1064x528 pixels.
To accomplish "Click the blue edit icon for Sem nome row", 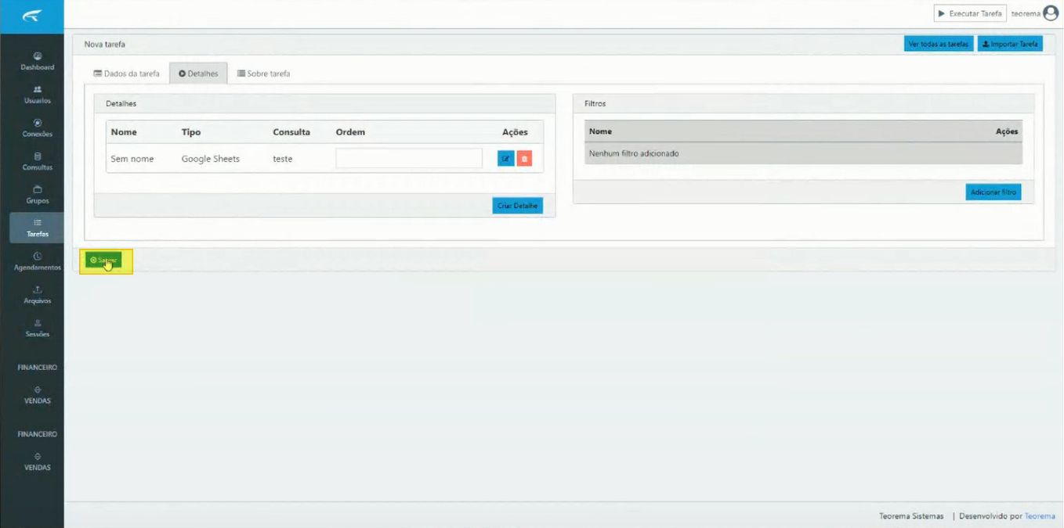I will 505,159.
